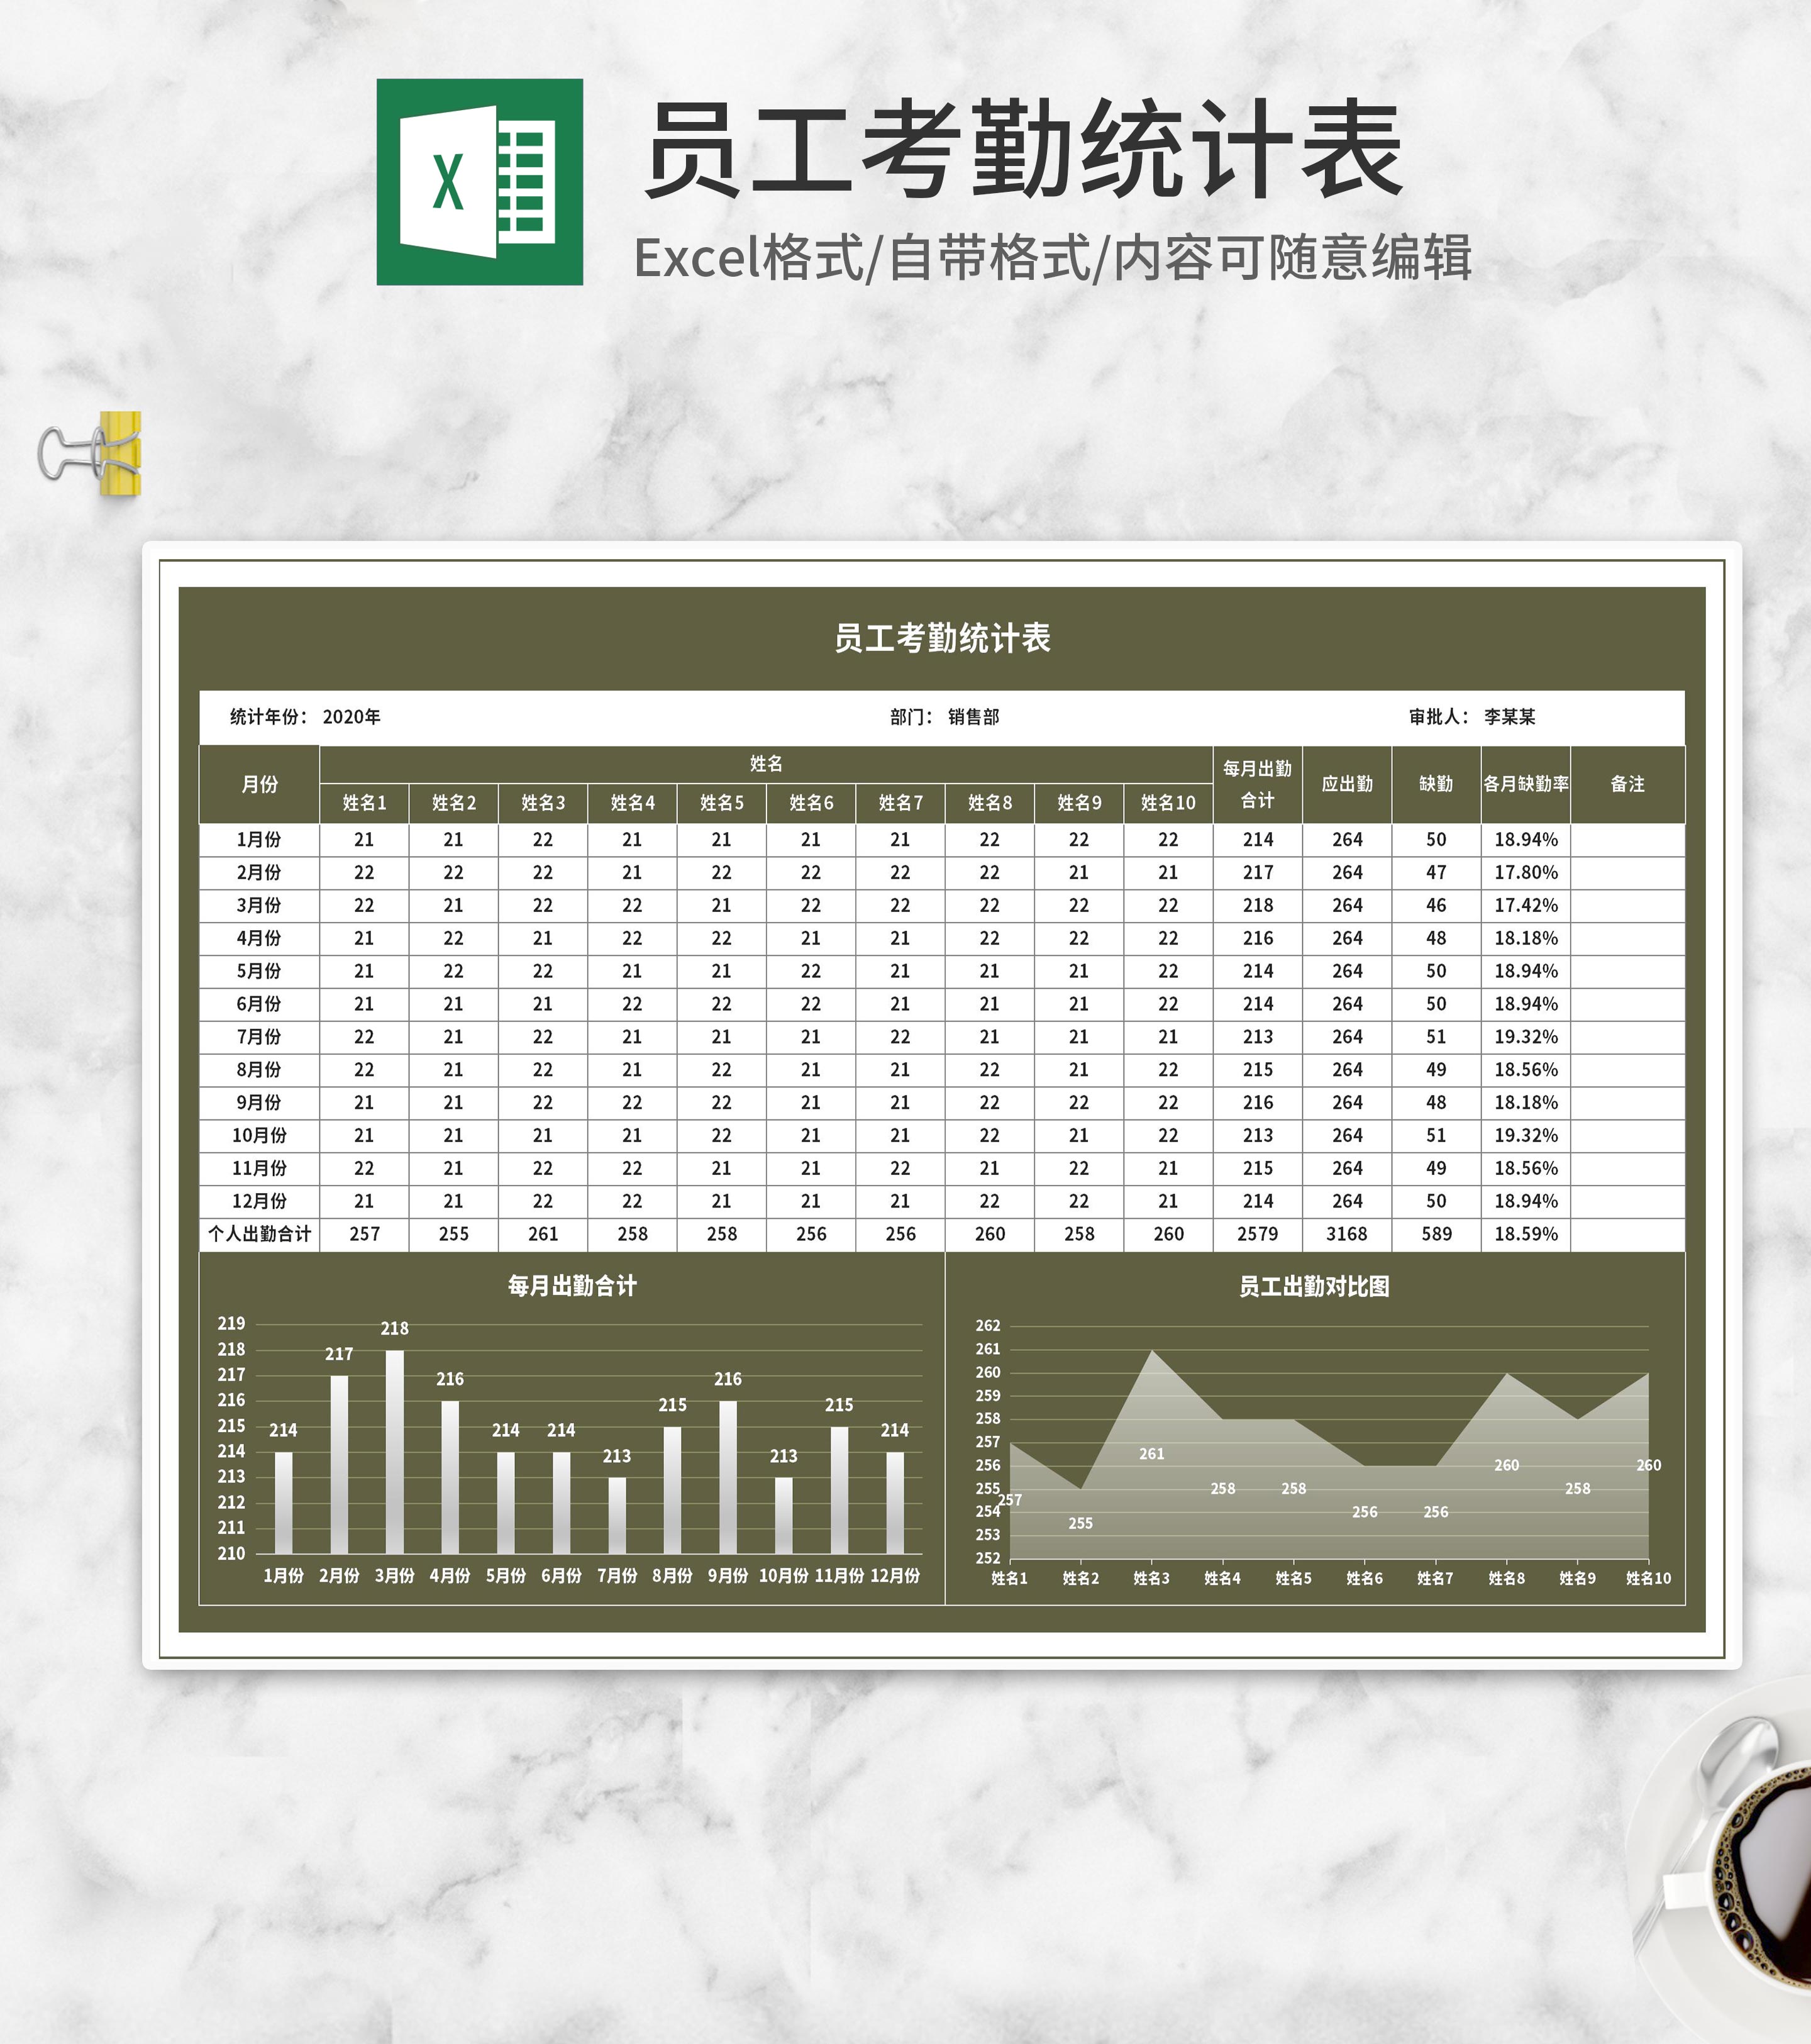Click the 每月出勤合计 column header
Screen dimensions: 1811x2044
coord(1257,784)
